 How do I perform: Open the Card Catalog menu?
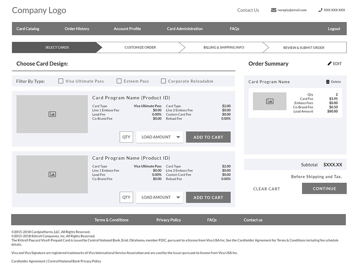(28, 29)
